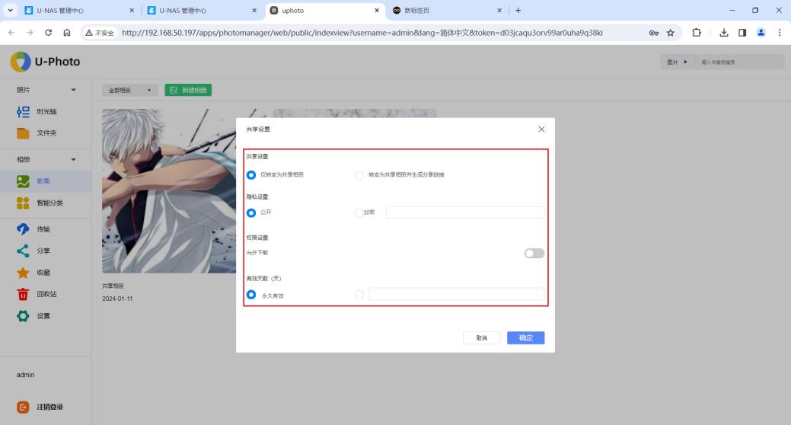Click the 文件夹 folder icon
Image resolution: width=791 pixels, height=425 pixels.
click(x=23, y=133)
